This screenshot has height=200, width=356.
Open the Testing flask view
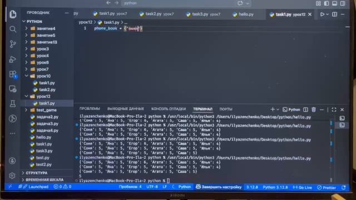pyautogui.click(x=13, y=104)
